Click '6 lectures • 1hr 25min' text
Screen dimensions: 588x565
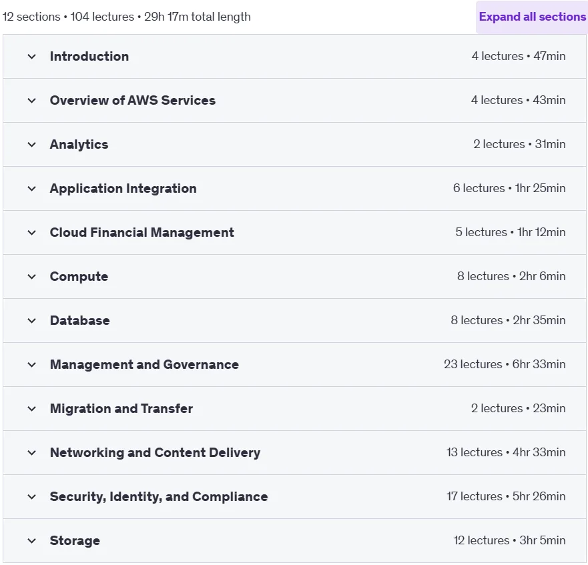(x=509, y=188)
